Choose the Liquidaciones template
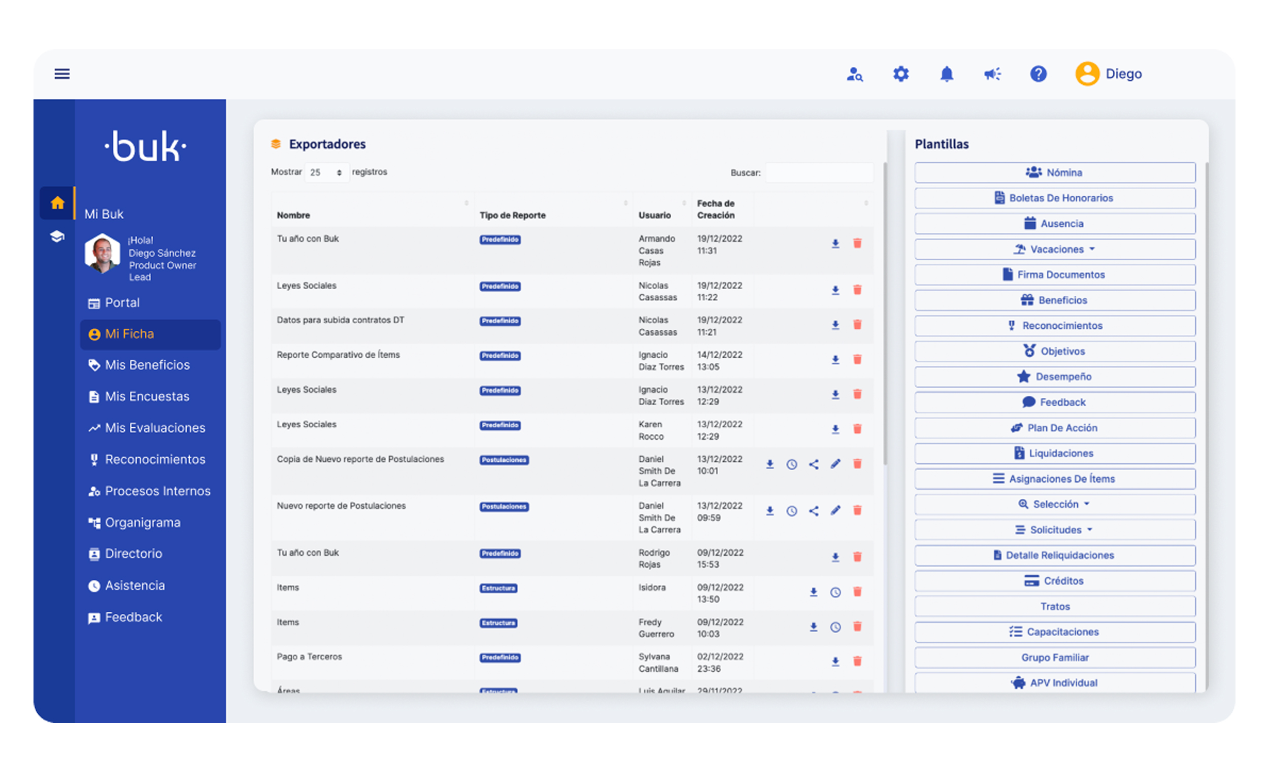1269x761 pixels. coord(1055,454)
